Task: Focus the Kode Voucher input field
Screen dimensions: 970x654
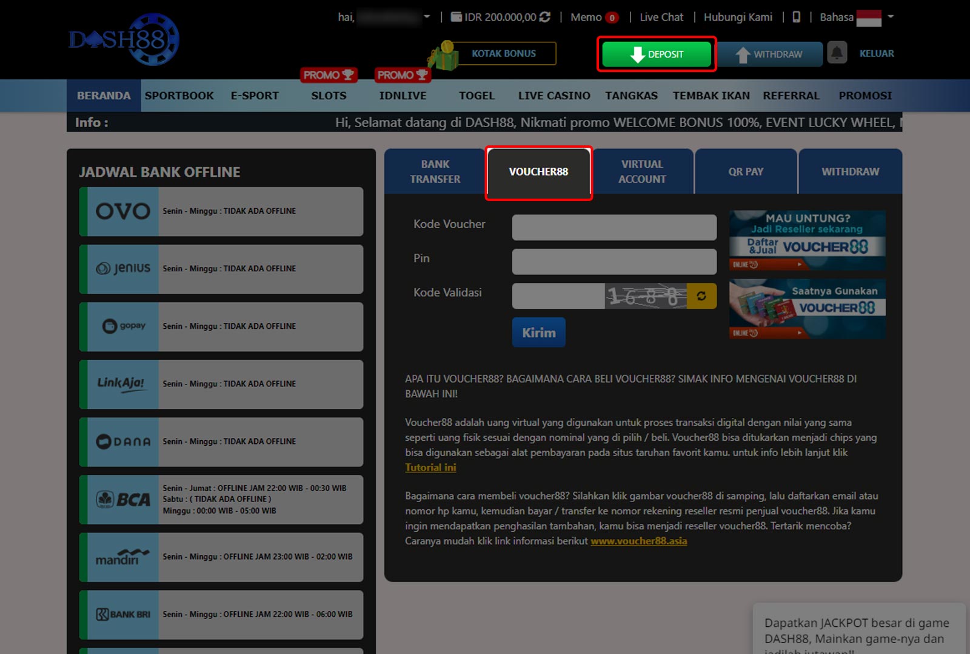Action: click(614, 228)
